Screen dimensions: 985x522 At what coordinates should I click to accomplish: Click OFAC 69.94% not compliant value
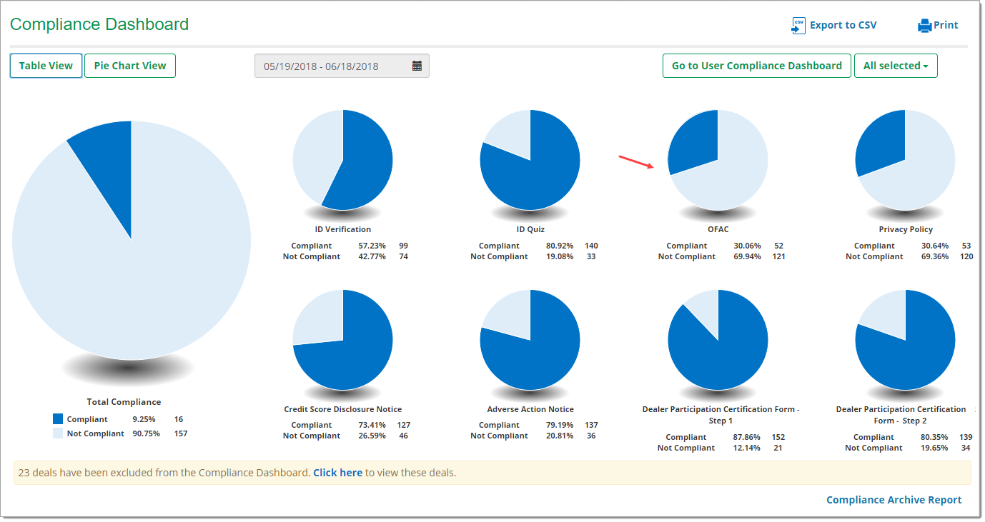pyautogui.click(x=747, y=256)
